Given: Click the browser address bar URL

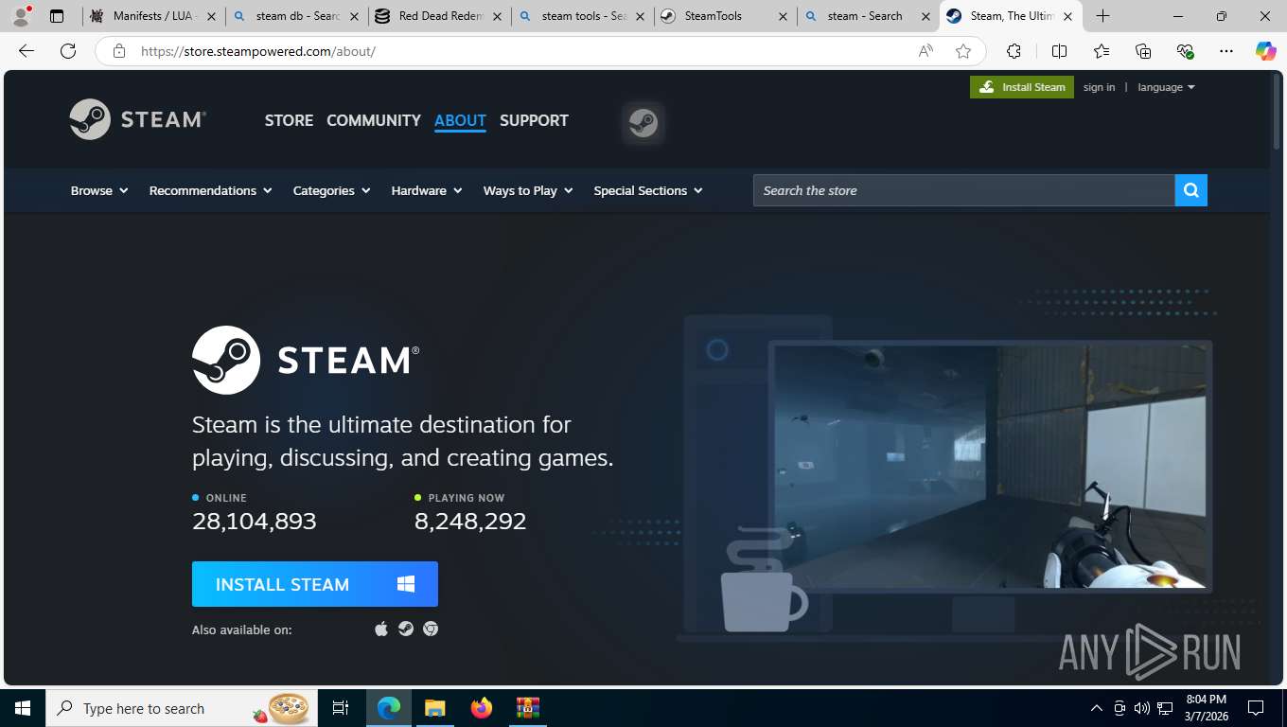Looking at the screenshot, I should (257, 51).
